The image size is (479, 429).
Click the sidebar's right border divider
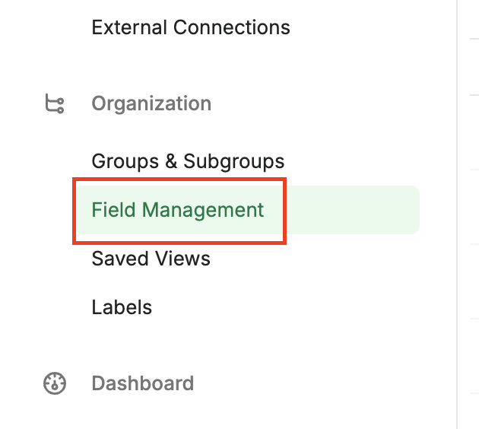coord(457,214)
